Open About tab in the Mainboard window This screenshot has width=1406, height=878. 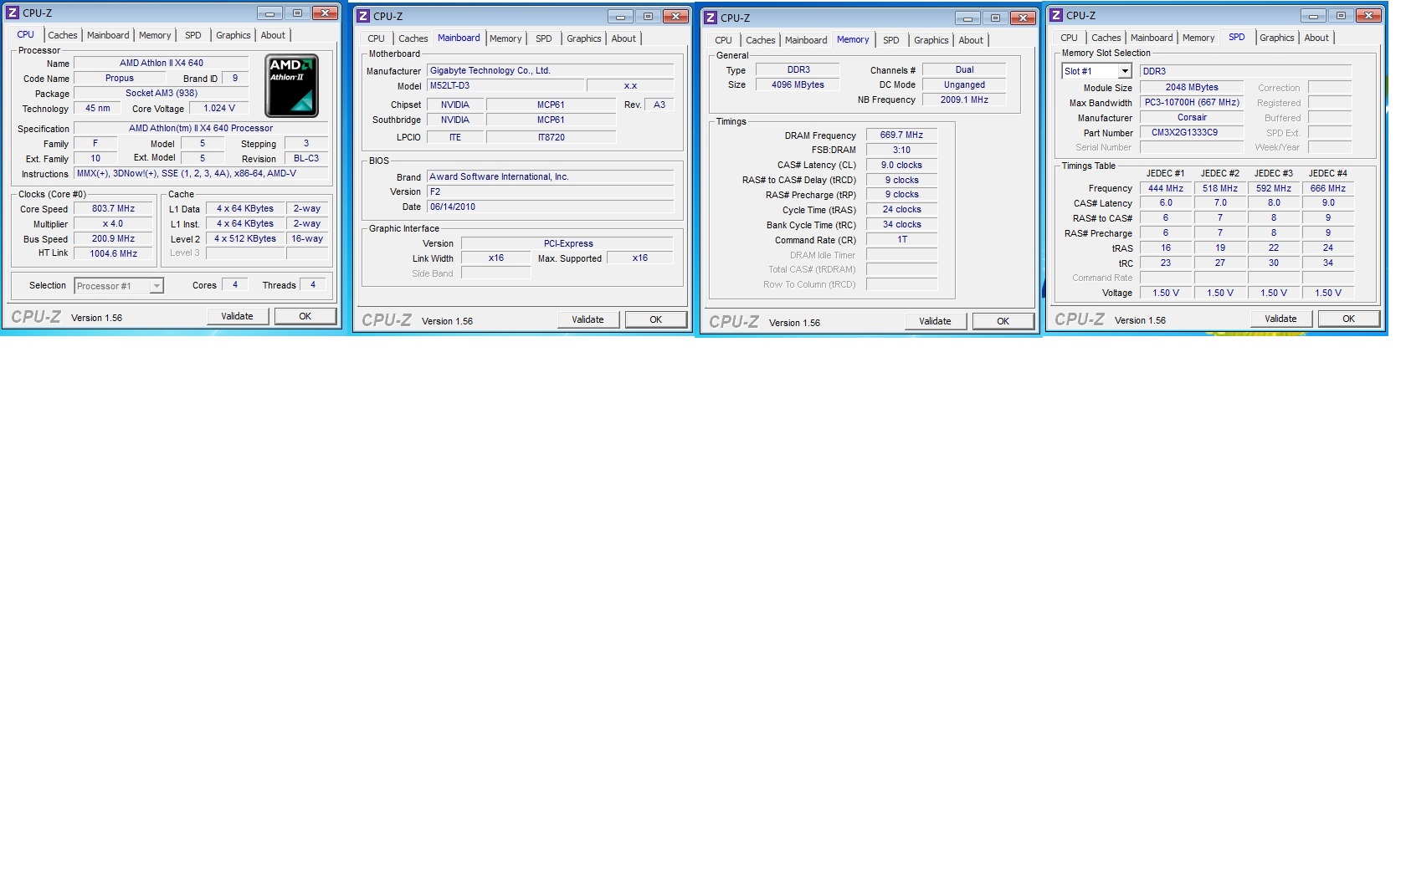point(623,38)
